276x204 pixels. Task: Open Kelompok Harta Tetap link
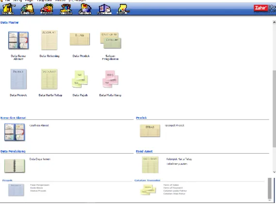179,159
